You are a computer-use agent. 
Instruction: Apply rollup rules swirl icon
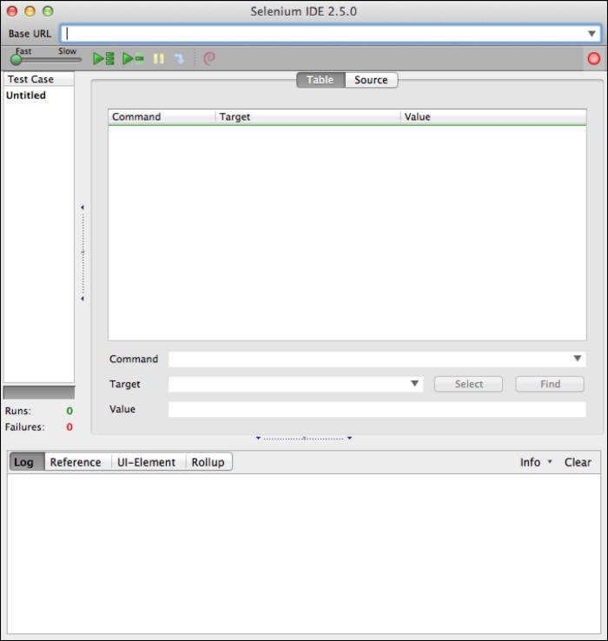tap(209, 58)
